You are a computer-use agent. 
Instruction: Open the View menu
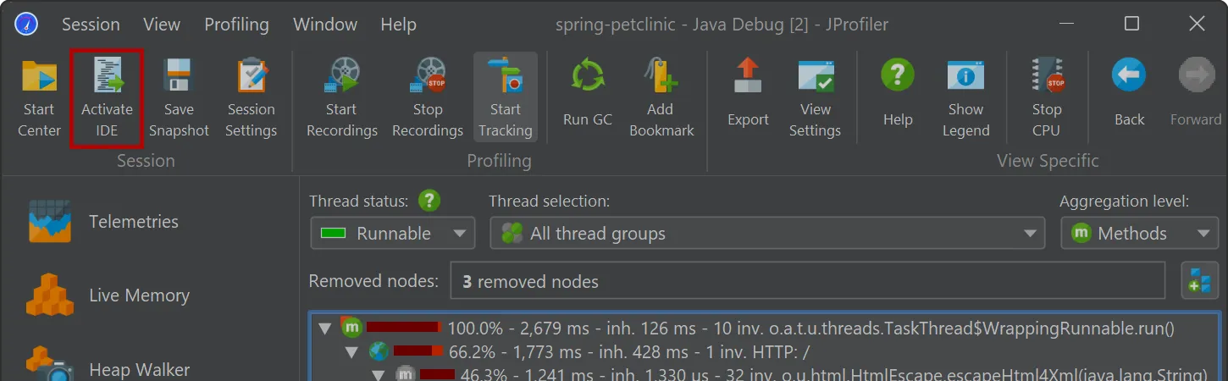(x=162, y=24)
